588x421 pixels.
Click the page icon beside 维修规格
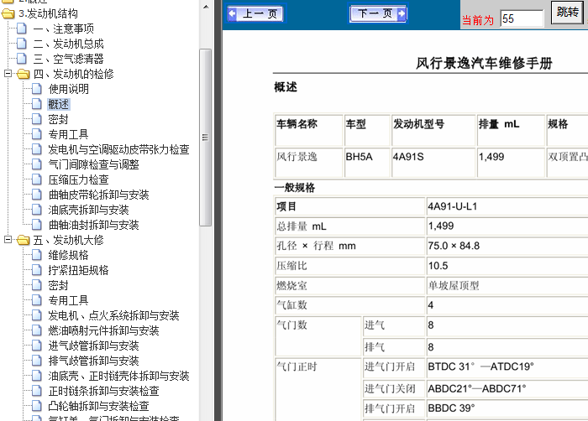pos(37,255)
